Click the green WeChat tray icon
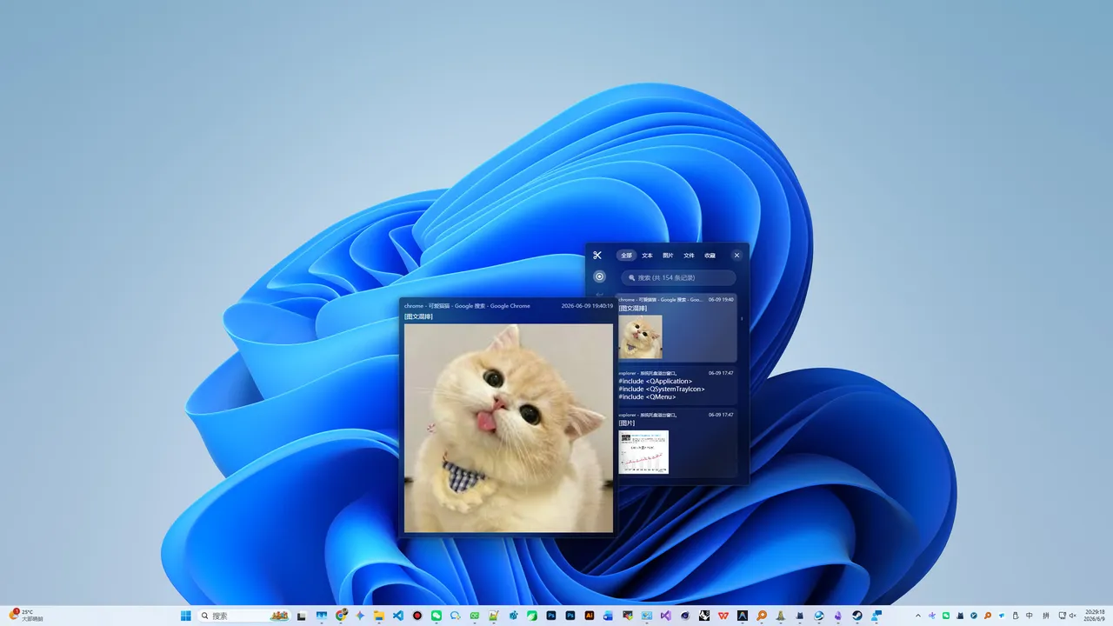Screen dimensions: 1113x626 point(946,616)
